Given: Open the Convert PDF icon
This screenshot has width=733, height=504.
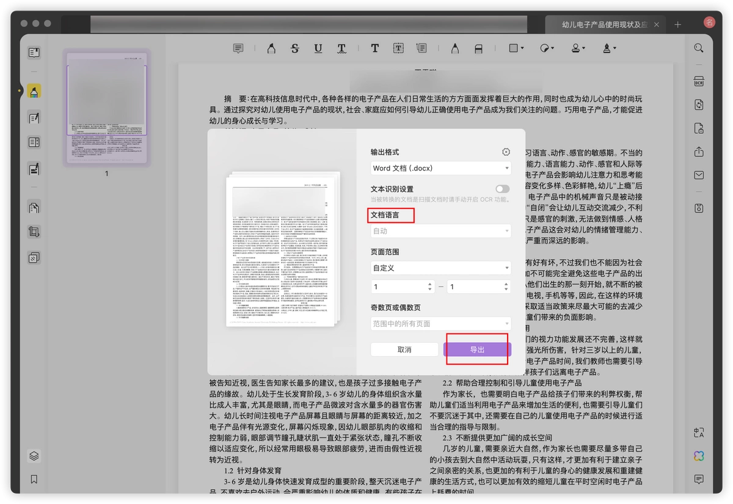Looking at the screenshot, I should tap(699, 105).
